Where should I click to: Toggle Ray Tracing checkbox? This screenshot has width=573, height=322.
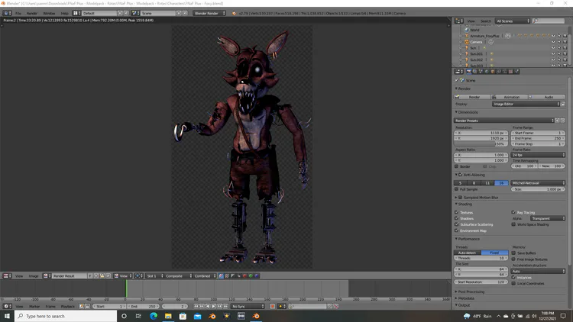[513, 212]
